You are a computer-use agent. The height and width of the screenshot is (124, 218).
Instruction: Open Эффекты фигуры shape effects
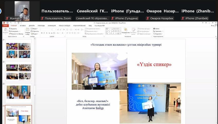coord(144,34)
